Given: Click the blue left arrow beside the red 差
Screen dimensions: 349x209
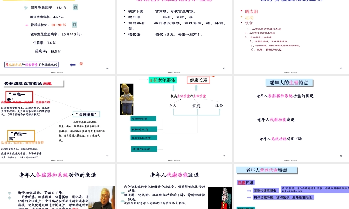Looking at the screenshot, I should pyautogui.click(x=72, y=65).
